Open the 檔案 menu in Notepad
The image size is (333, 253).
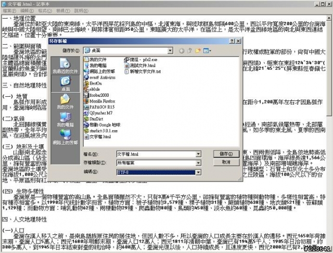[9, 10]
